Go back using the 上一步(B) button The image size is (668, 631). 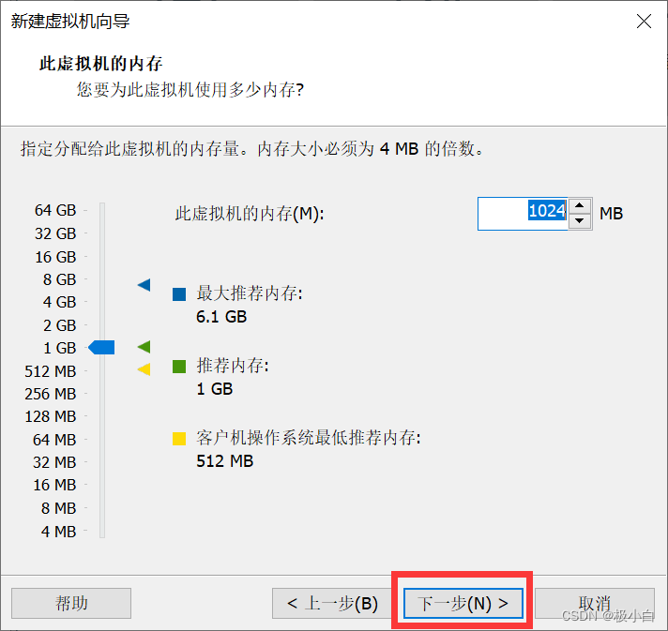pos(332,603)
